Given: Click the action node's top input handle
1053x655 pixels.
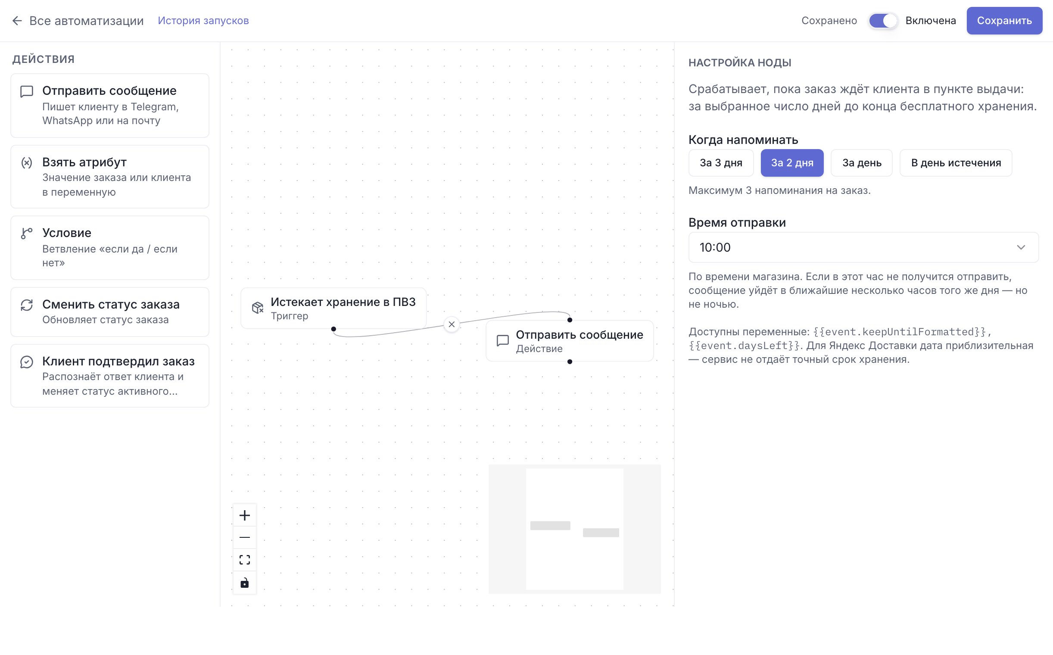Looking at the screenshot, I should 570,320.
